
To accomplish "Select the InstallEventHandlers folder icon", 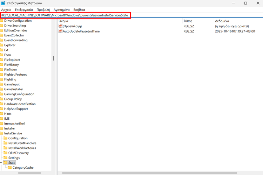I will (6, 143).
